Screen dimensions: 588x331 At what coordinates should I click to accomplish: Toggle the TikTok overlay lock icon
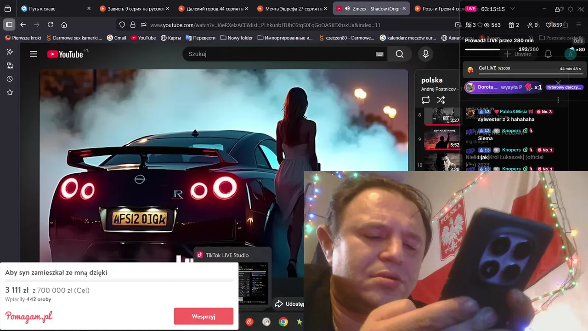[558, 9]
